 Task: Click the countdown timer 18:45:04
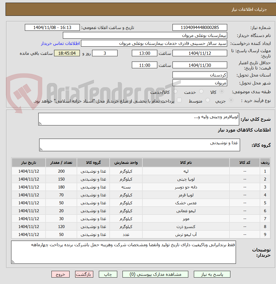(67, 53)
